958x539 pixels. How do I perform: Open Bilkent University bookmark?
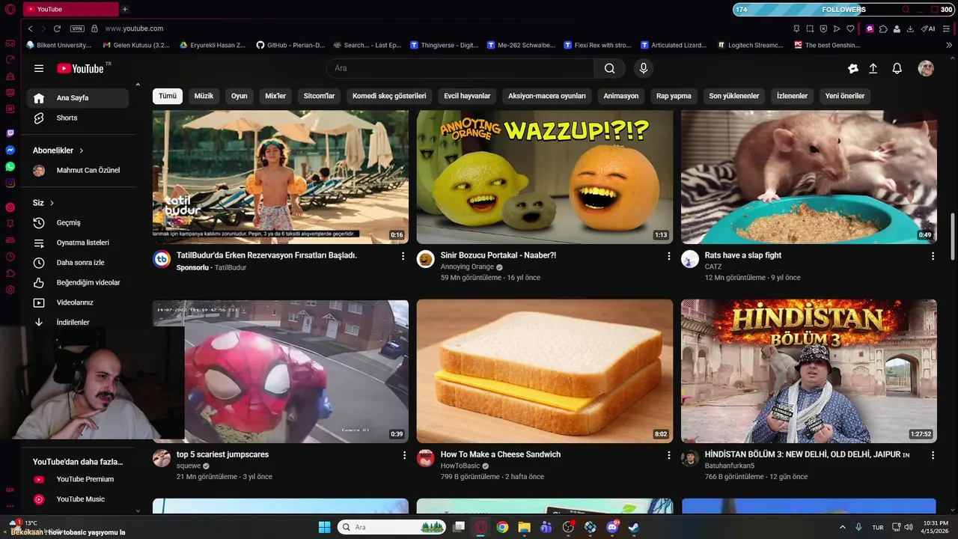tap(58, 45)
